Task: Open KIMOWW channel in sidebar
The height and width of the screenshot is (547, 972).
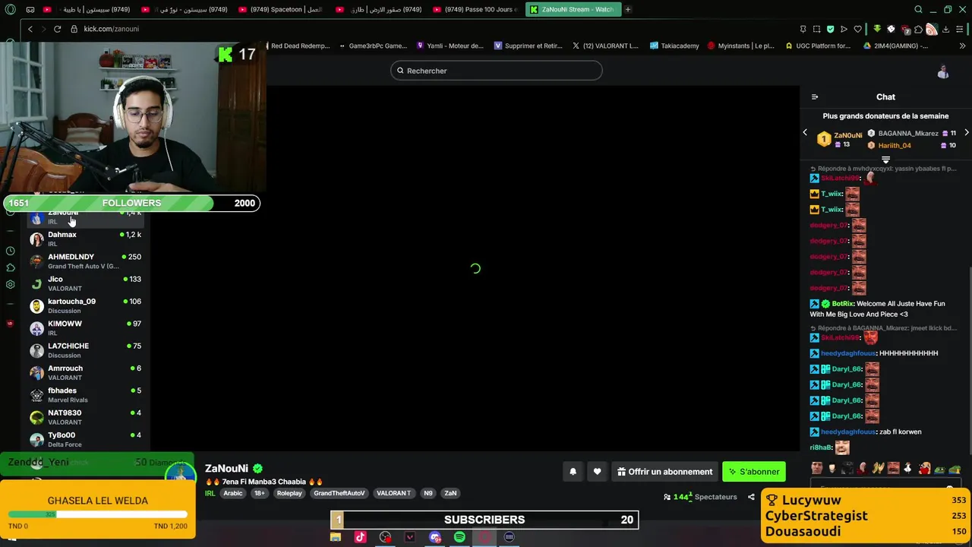Action: [86, 328]
